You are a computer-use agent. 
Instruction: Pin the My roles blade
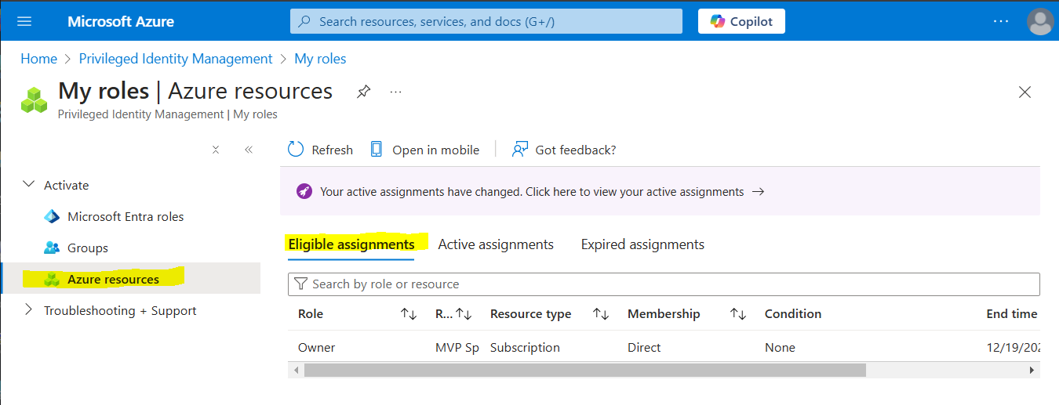tap(363, 92)
